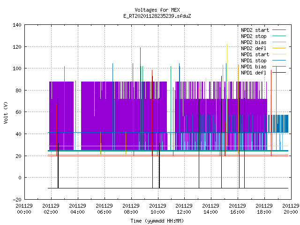Screen dimensions: 300x225
Task: Click the 201129 02:00 time tick label
Action: [x=51, y=209]
